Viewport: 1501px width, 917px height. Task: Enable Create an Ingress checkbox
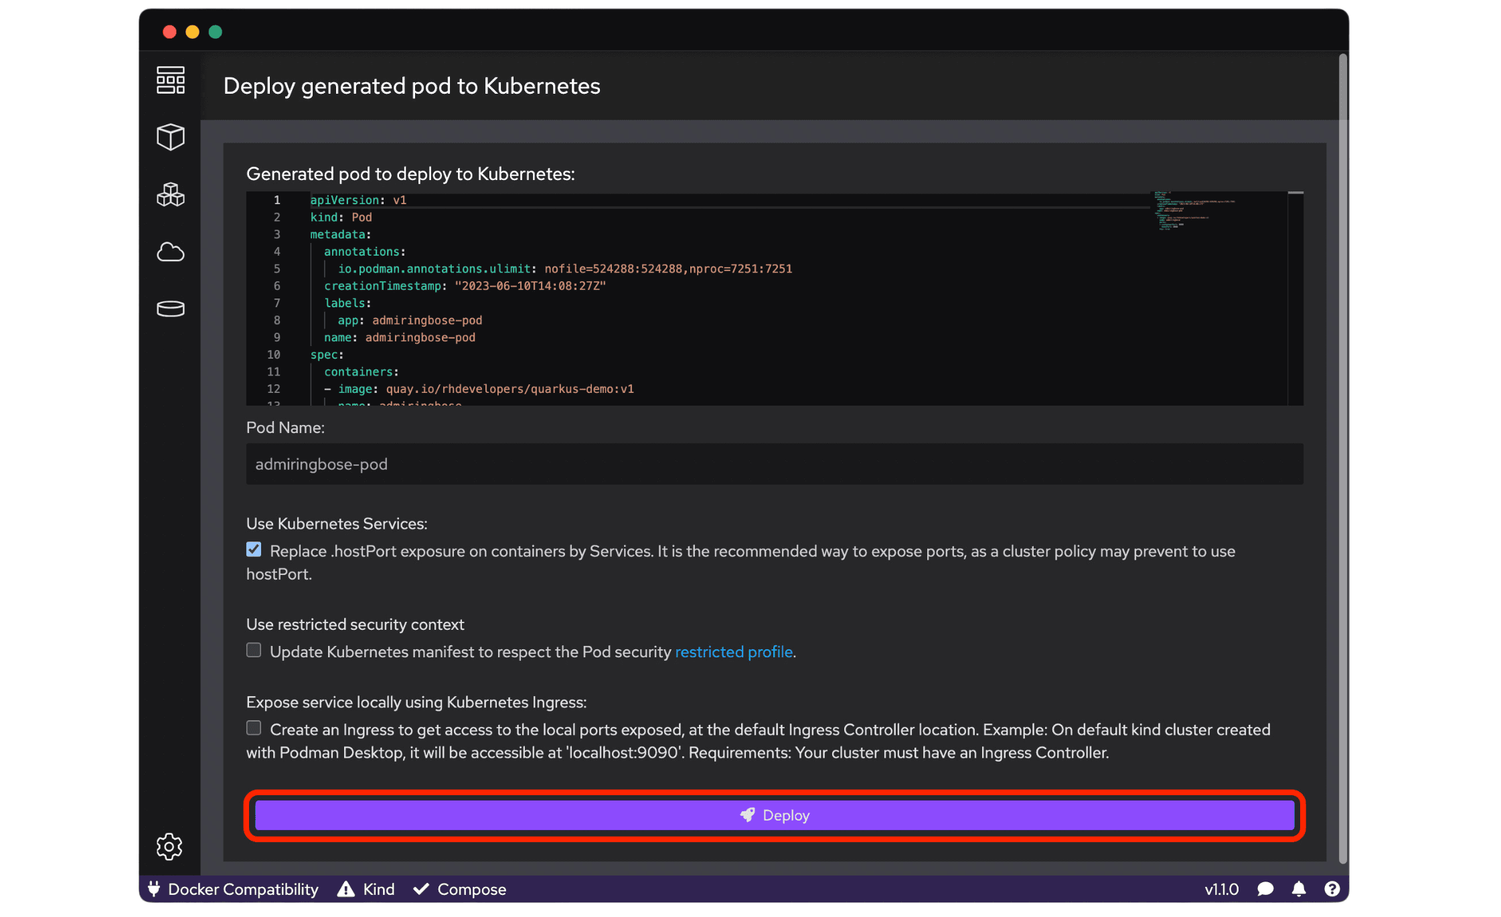coord(254,728)
